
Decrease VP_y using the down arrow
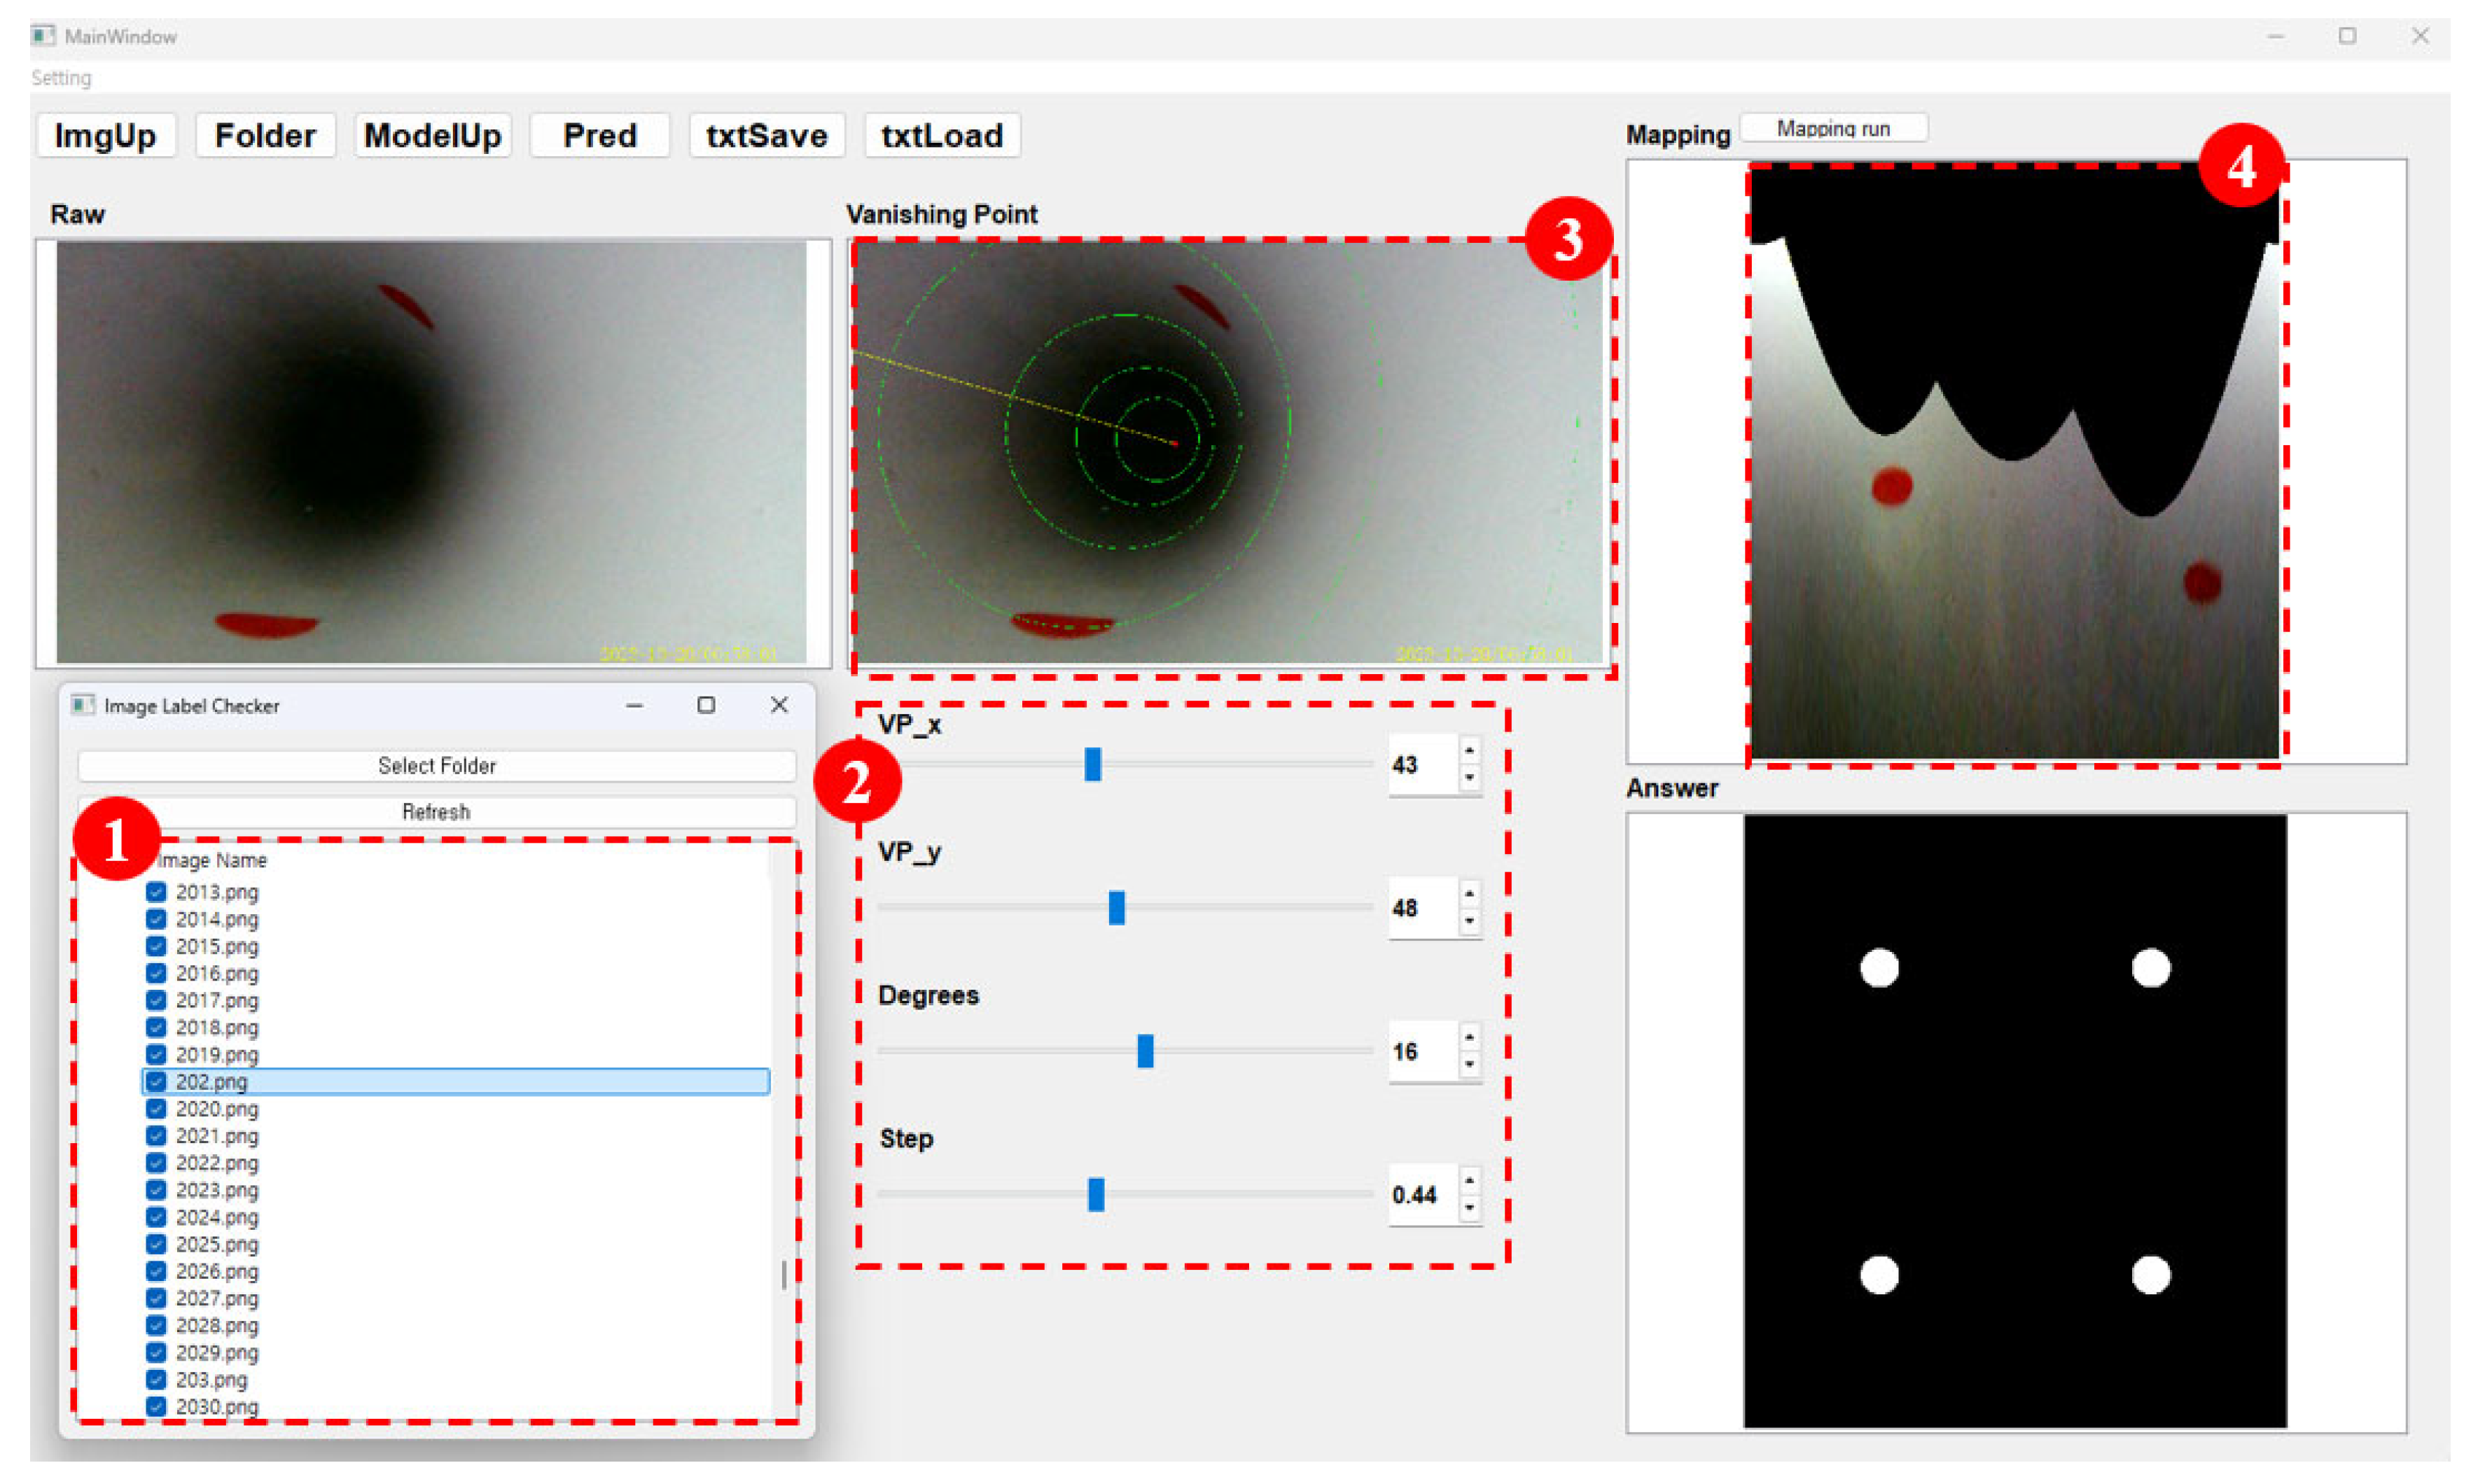(x=1469, y=921)
